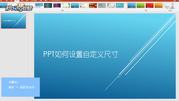Apply the purple theme thumbnail

point(57,5)
